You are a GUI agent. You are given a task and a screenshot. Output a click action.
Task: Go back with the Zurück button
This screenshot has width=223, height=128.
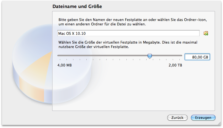(x=177, y=118)
